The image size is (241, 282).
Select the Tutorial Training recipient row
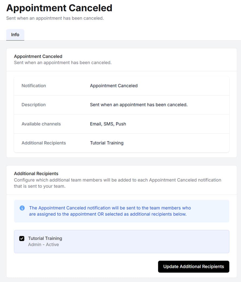point(120,241)
